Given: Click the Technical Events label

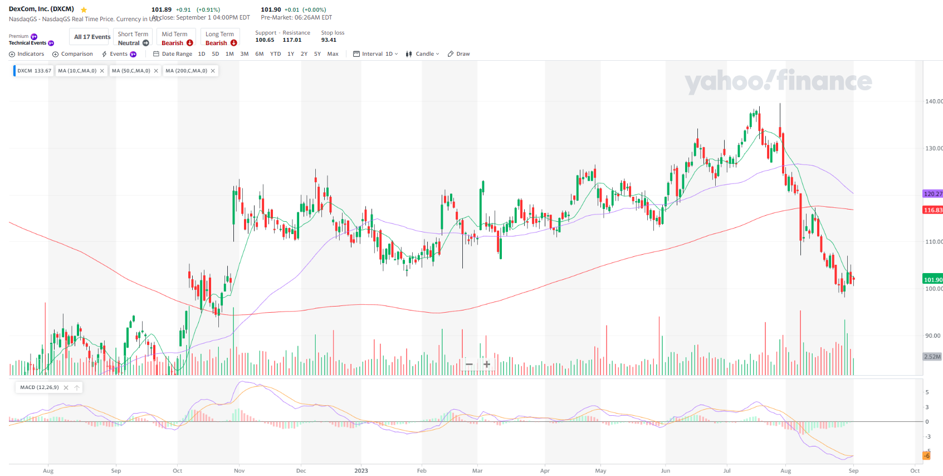Looking at the screenshot, I should tap(27, 43).
